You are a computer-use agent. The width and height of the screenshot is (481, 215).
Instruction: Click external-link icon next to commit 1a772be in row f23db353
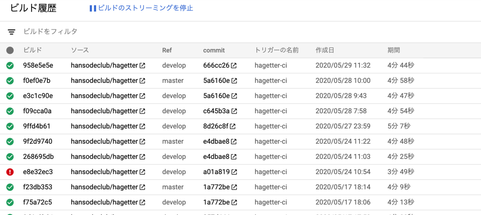coord(234,187)
